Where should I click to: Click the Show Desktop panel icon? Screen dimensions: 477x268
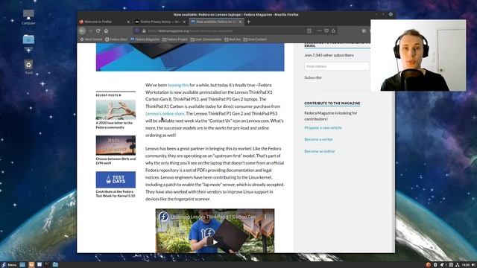(22, 265)
